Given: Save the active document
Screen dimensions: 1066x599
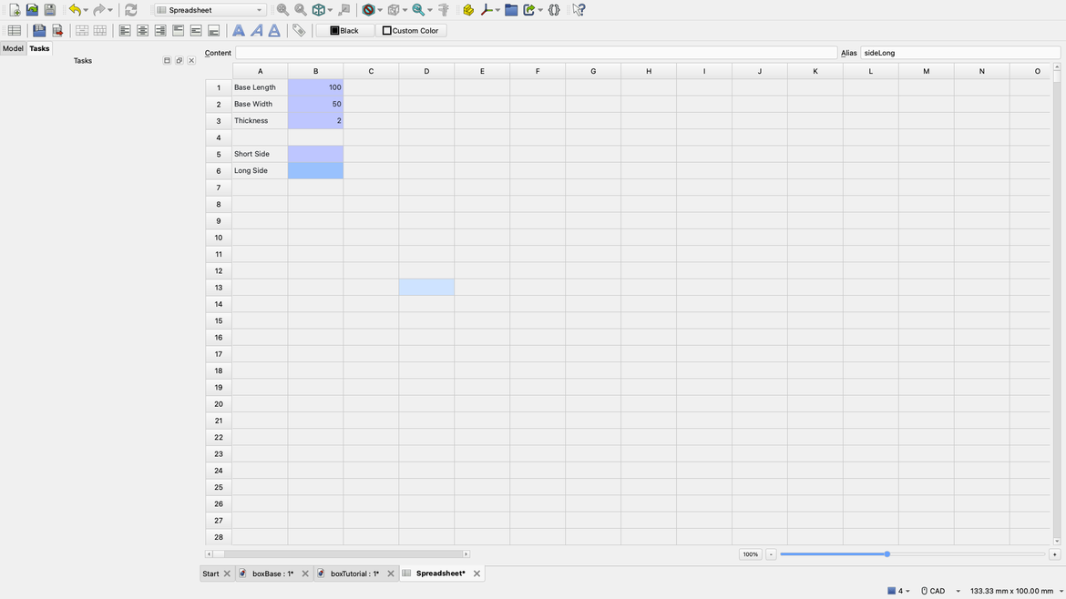Looking at the screenshot, I should pos(49,9).
